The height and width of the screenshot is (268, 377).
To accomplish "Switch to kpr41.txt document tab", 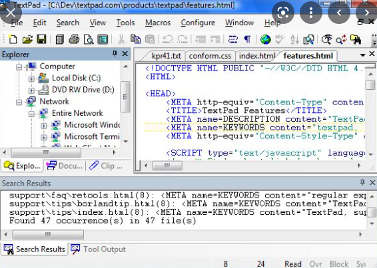I will [x=166, y=56].
